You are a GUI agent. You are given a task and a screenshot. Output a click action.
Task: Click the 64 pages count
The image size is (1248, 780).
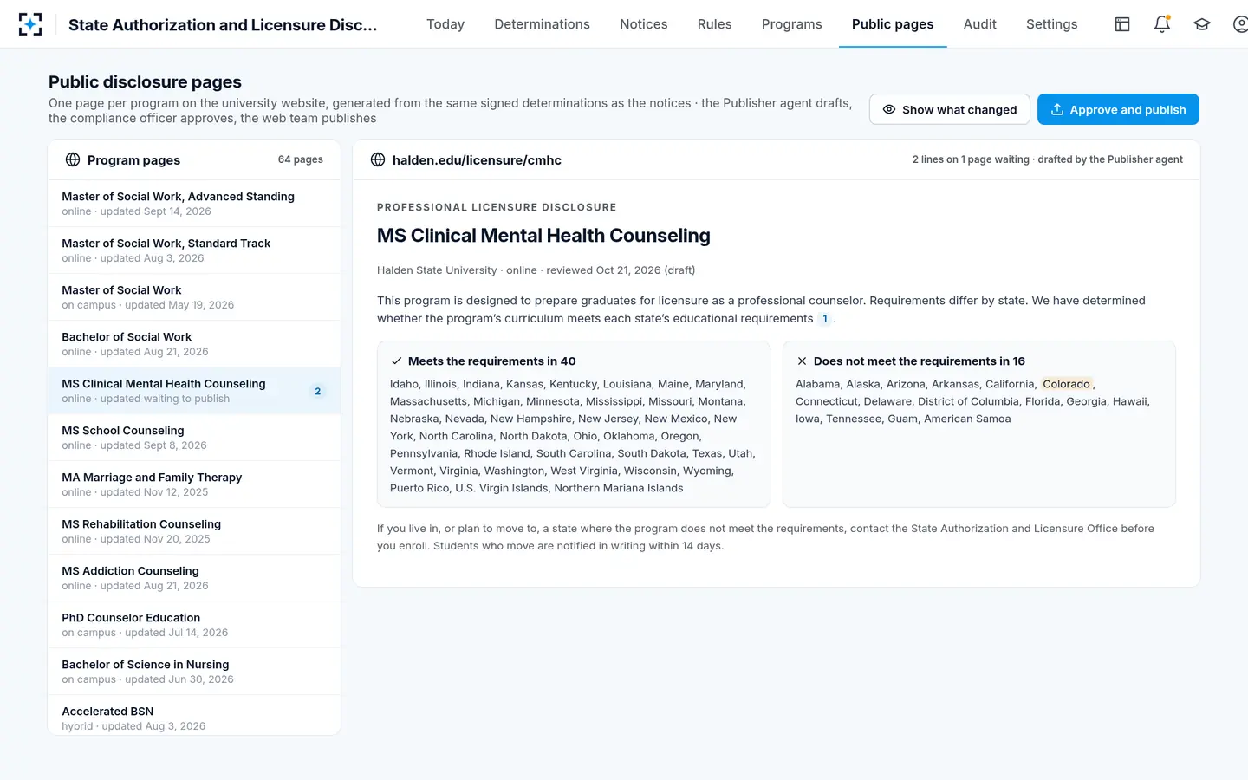click(x=300, y=159)
